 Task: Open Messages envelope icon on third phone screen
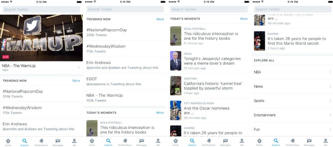click(x=225, y=142)
